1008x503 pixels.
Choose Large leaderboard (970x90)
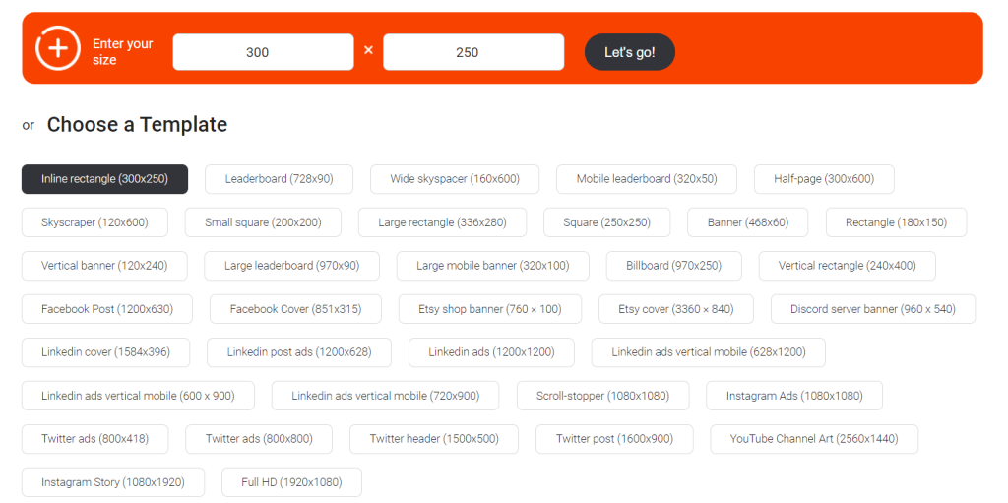pyautogui.click(x=291, y=266)
